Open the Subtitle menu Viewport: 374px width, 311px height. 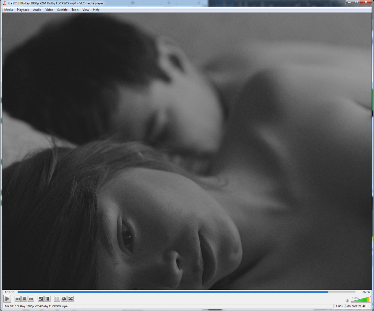pos(62,10)
